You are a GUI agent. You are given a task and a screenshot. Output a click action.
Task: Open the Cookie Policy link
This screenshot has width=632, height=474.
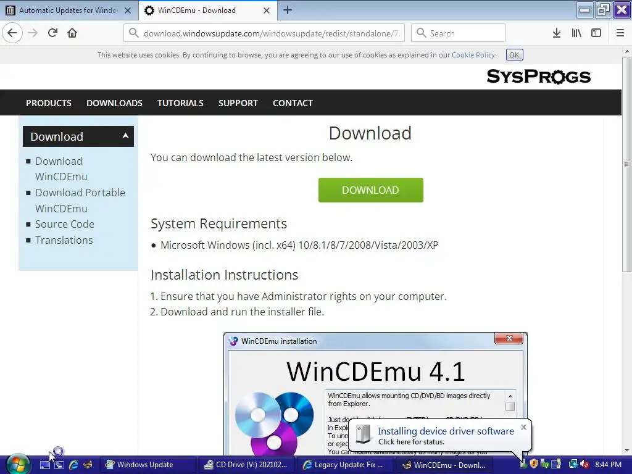473,55
